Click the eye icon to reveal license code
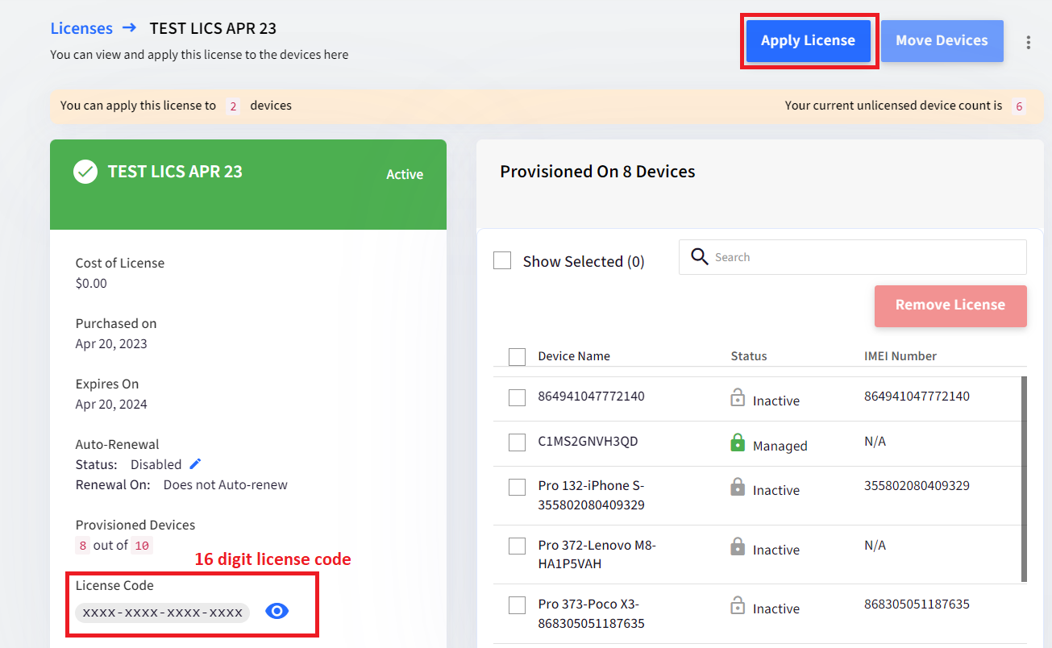The width and height of the screenshot is (1052, 648). click(277, 612)
